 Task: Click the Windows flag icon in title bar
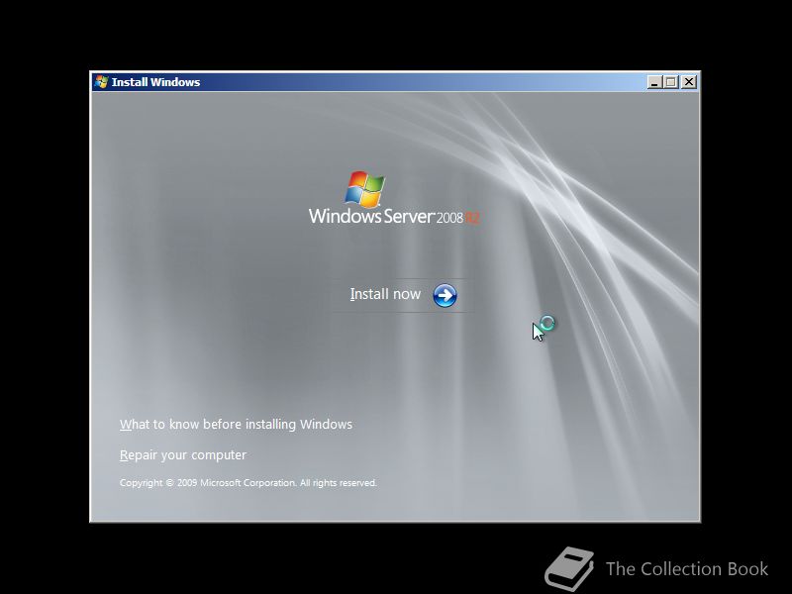(x=102, y=82)
